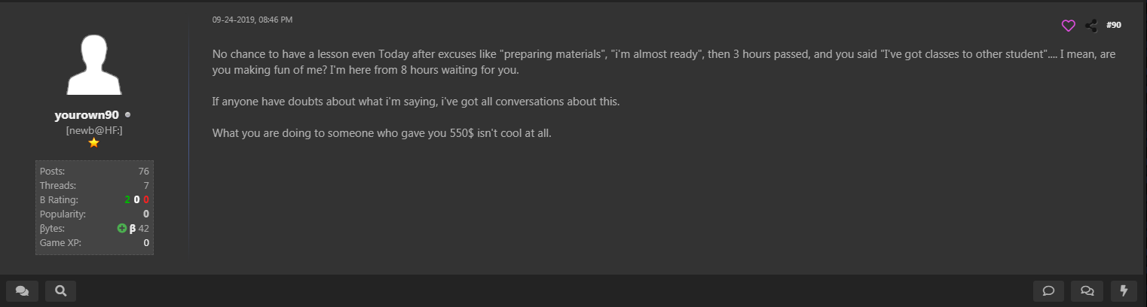This screenshot has width=1147, height=307.
Task: Like the post with the heart icon
Action: pos(1068,26)
